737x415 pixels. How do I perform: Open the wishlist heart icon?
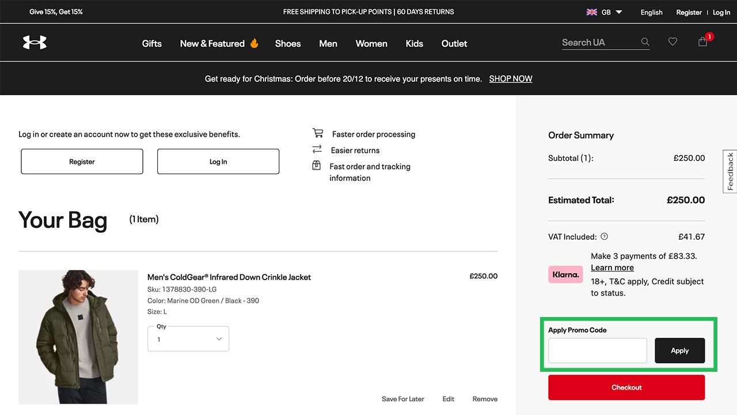coord(673,41)
